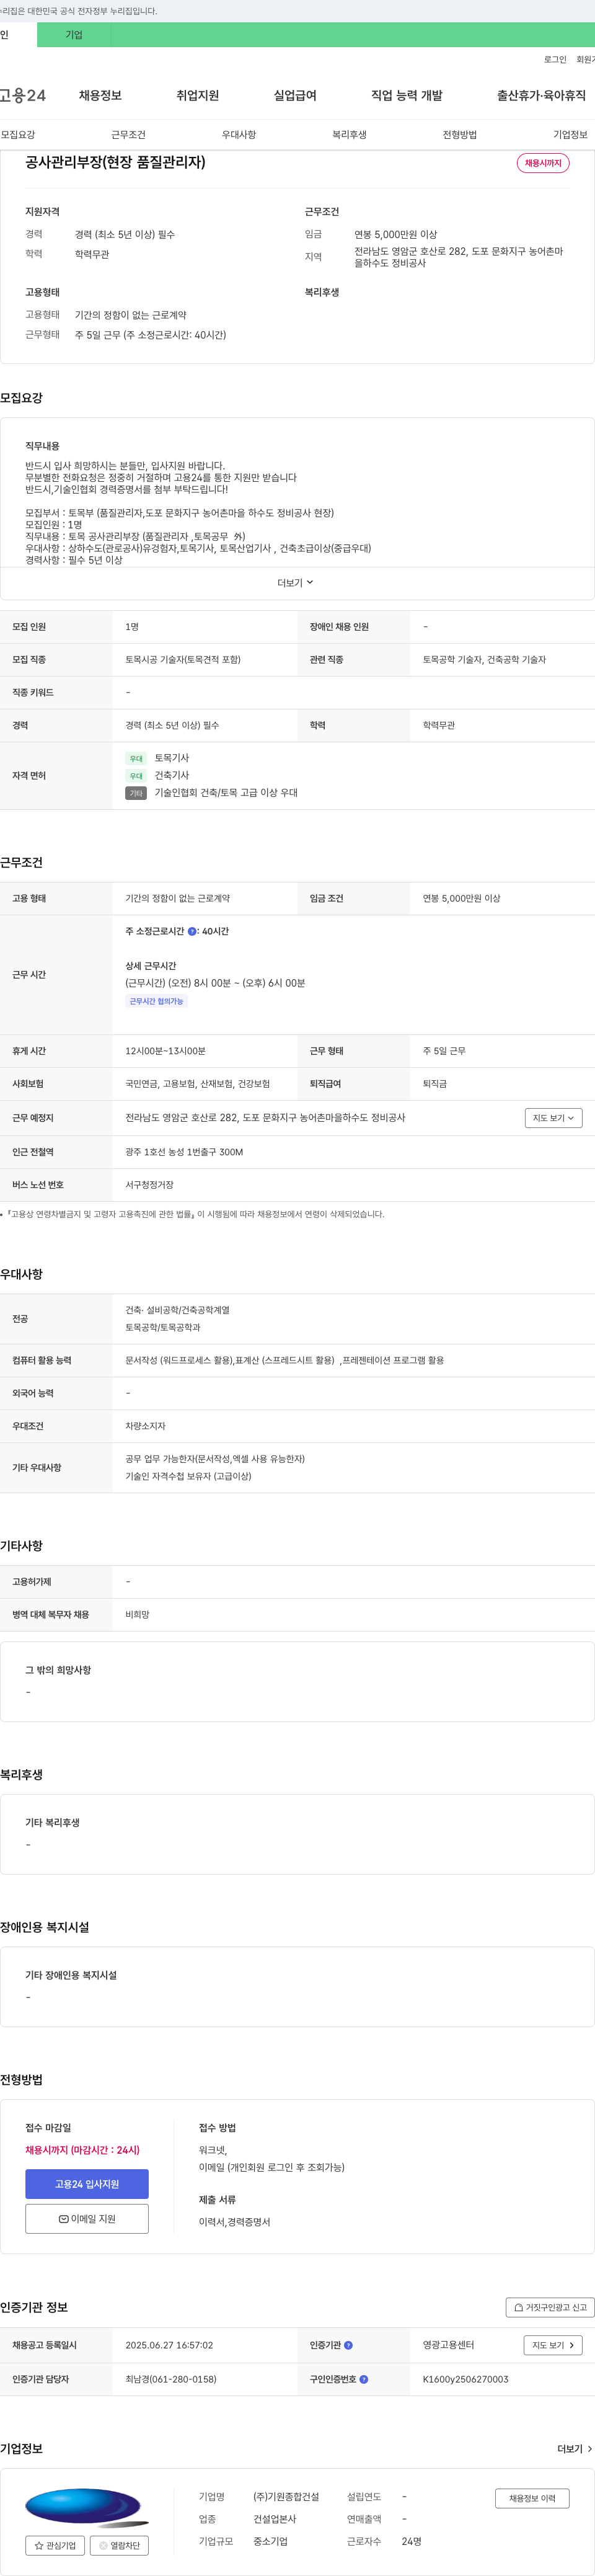This screenshot has width=595, height=2576.
Task: Click the 고용24 logo
Action: click(x=23, y=96)
